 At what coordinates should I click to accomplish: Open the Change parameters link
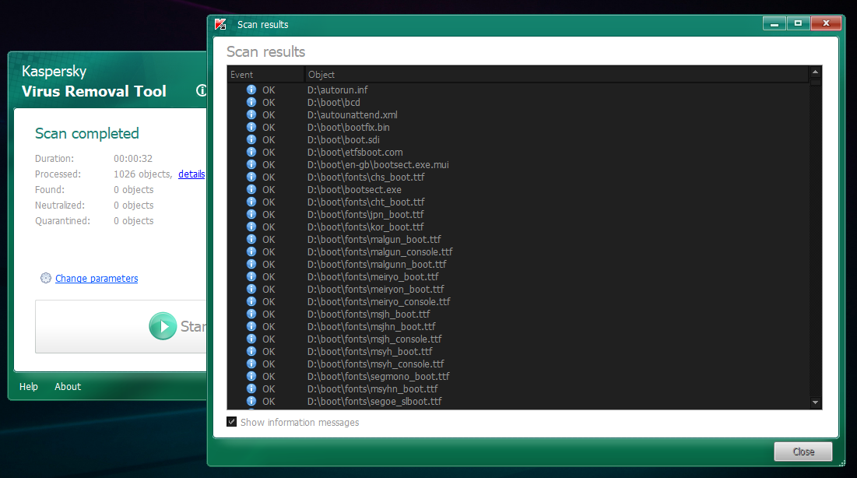(x=97, y=279)
